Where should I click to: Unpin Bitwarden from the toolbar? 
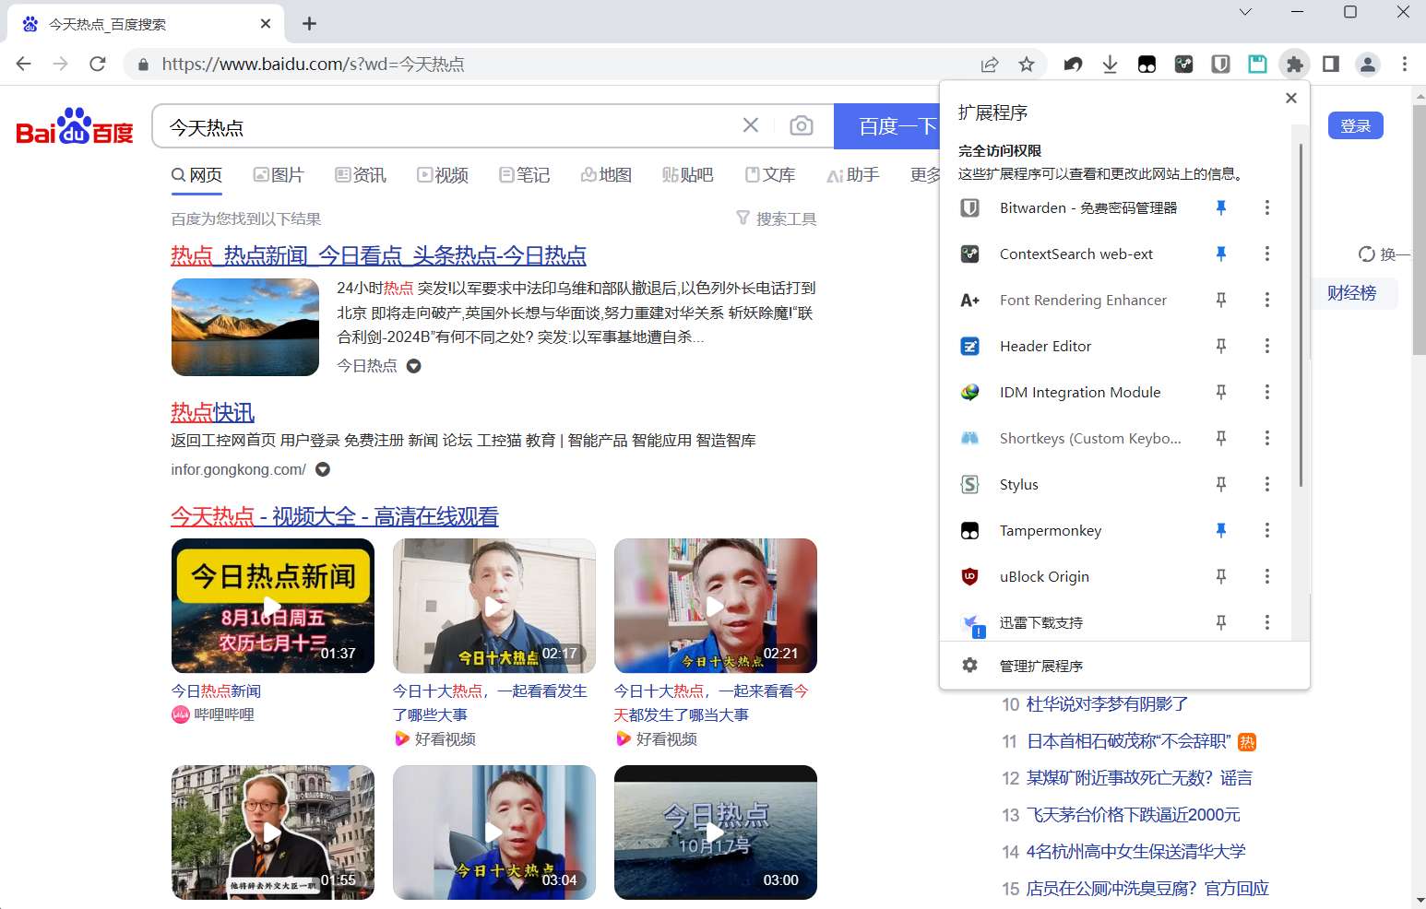1221,207
